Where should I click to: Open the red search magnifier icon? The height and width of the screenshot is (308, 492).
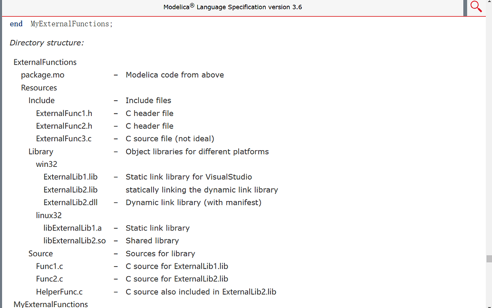point(476,7)
